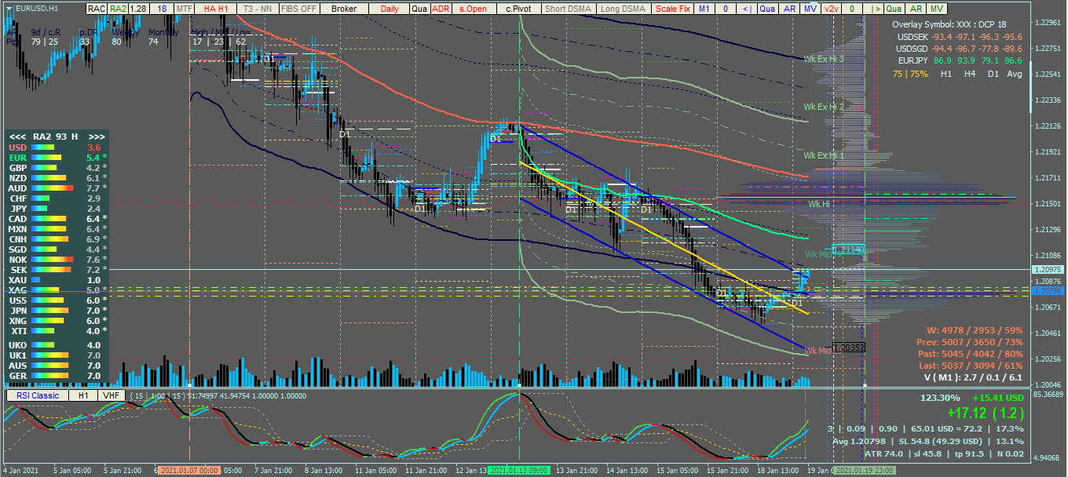
Task: Click the red ADR button
Action: 441,9
